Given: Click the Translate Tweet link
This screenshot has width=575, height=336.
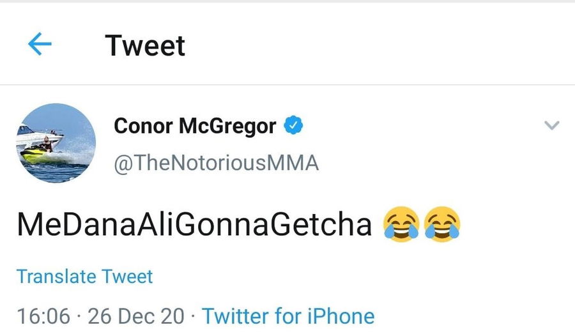Looking at the screenshot, I should pyautogui.click(x=84, y=277).
